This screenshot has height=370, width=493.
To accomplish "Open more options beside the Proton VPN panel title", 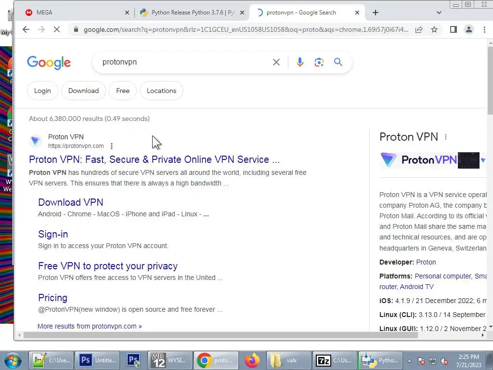I will tap(445, 137).
